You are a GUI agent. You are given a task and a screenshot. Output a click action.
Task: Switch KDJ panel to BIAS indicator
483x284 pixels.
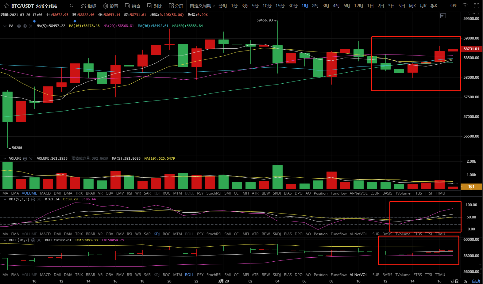(288, 234)
